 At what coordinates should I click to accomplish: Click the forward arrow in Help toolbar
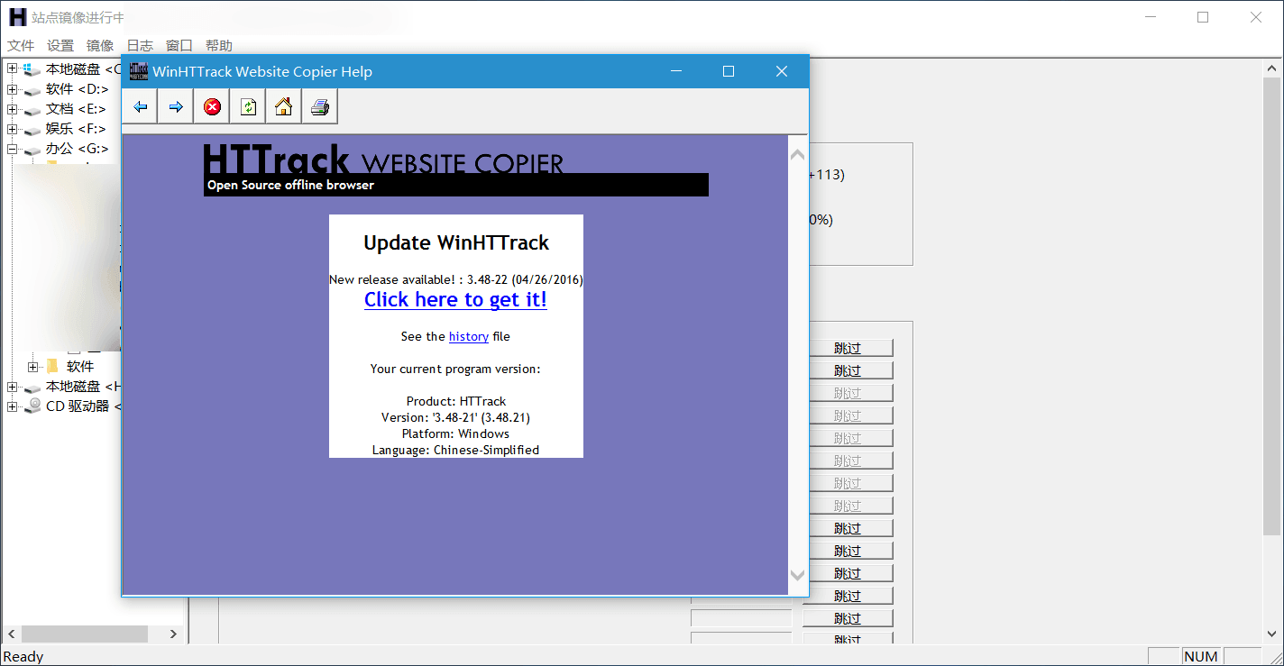point(176,107)
